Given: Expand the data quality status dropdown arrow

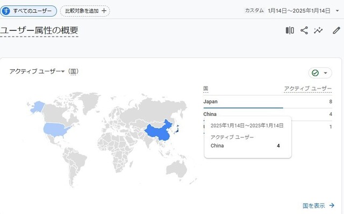Looking at the screenshot, I should pyautogui.click(x=326, y=73).
